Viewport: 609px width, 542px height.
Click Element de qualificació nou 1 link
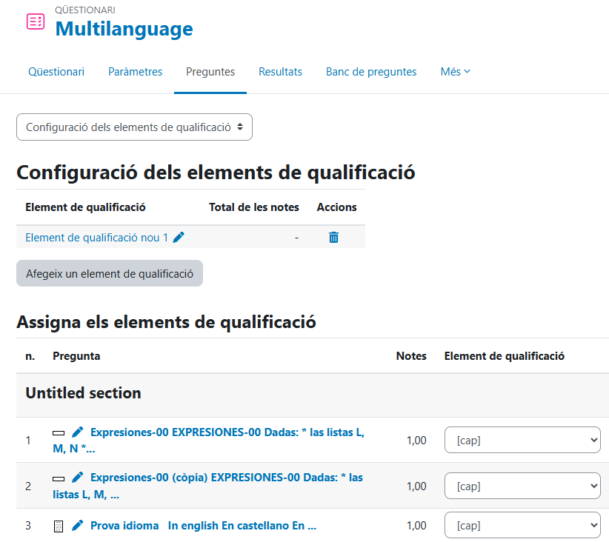97,237
